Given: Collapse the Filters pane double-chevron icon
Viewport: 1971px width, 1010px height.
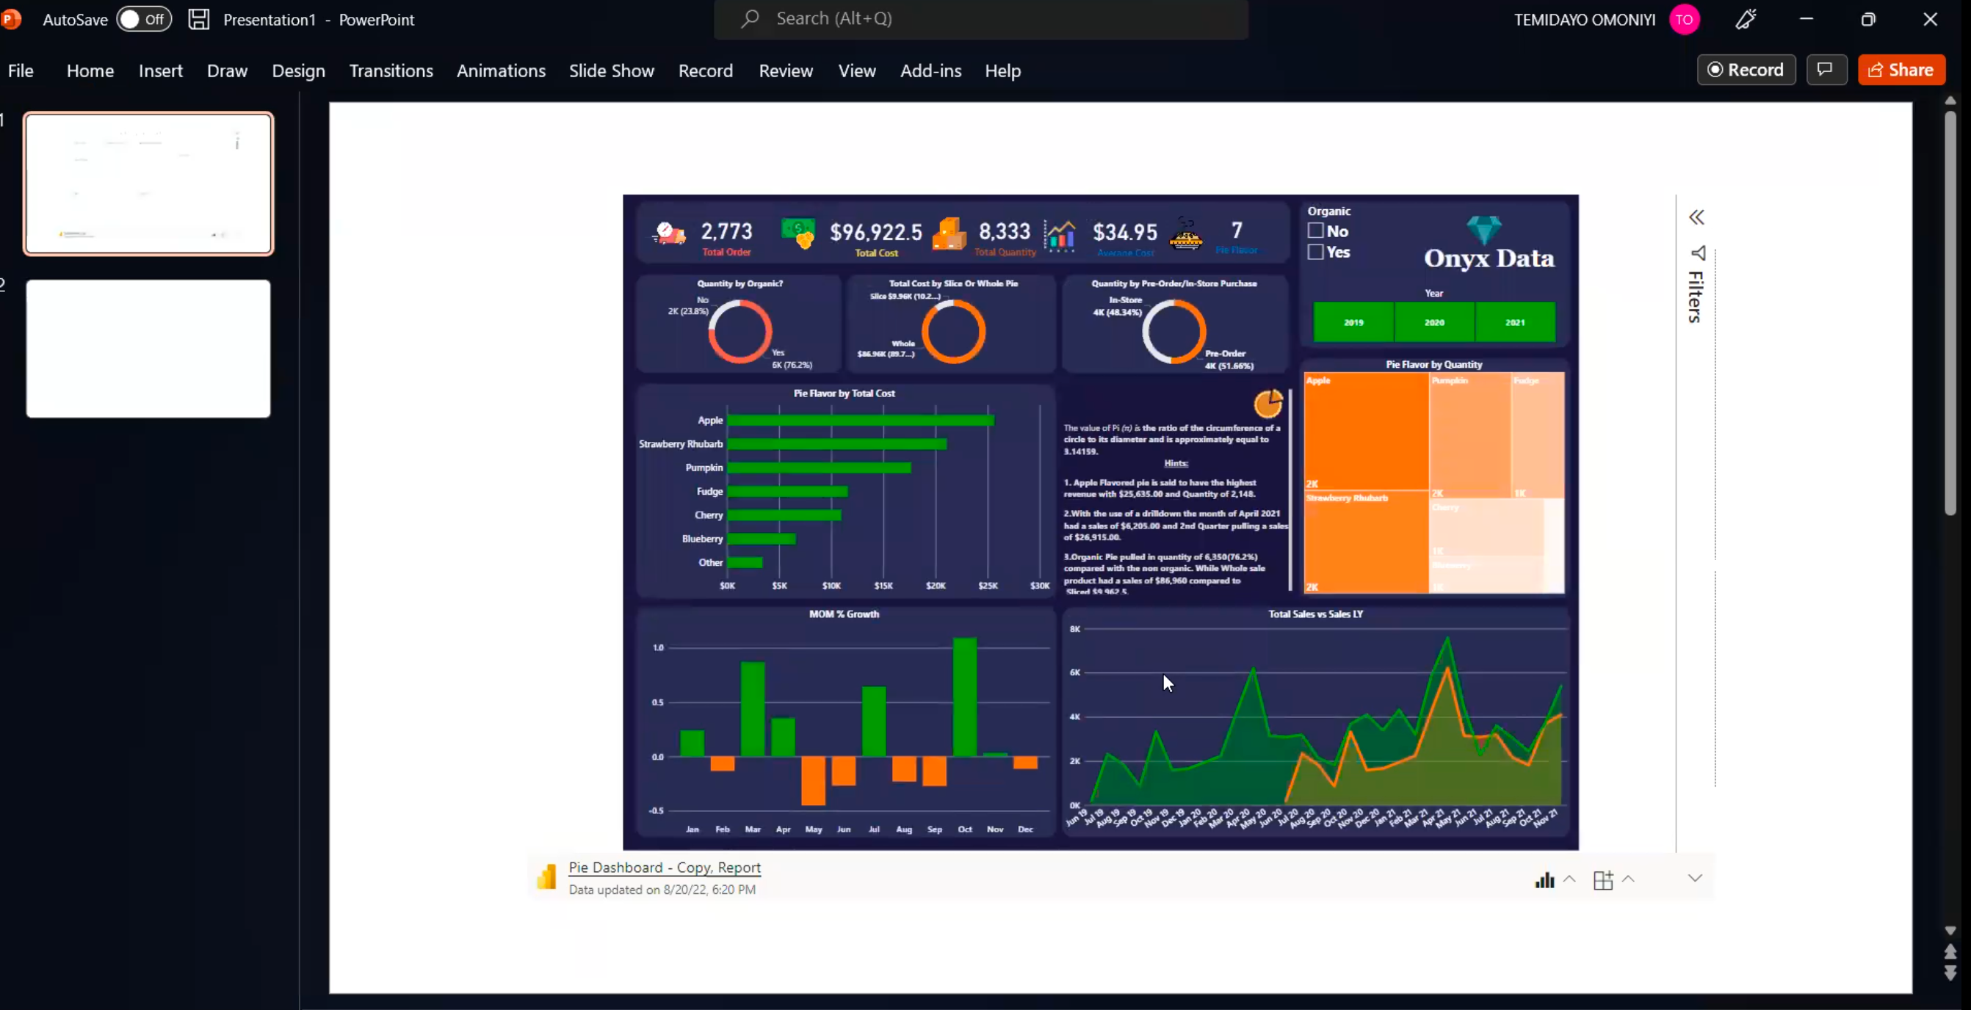Looking at the screenshot, I should click(x=1696, y=217).
